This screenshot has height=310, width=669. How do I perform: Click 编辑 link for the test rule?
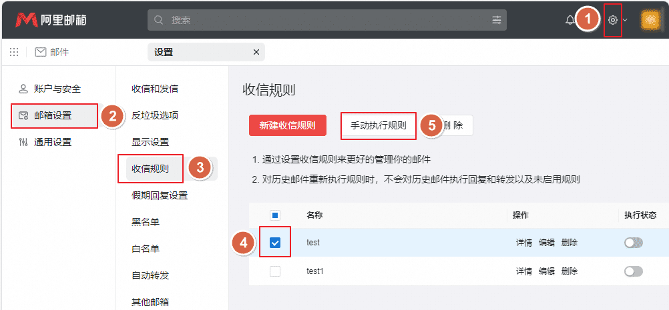coord(546,243)
